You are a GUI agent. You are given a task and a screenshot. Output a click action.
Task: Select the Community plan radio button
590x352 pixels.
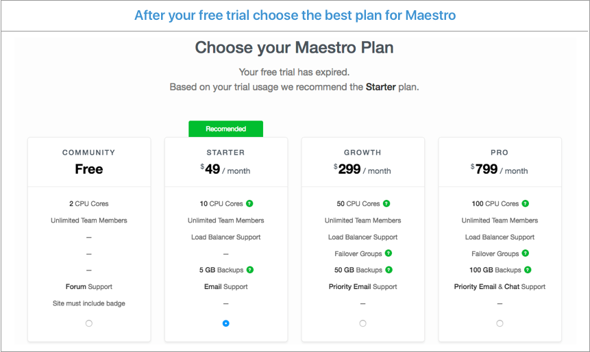tap(89, 323)
